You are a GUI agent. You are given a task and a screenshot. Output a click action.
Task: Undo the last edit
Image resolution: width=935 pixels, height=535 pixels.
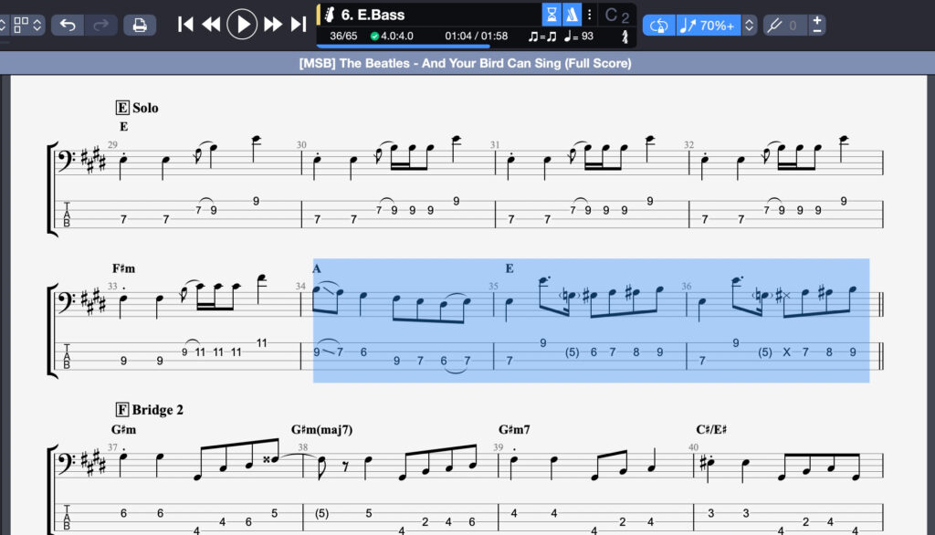[68, 25]
